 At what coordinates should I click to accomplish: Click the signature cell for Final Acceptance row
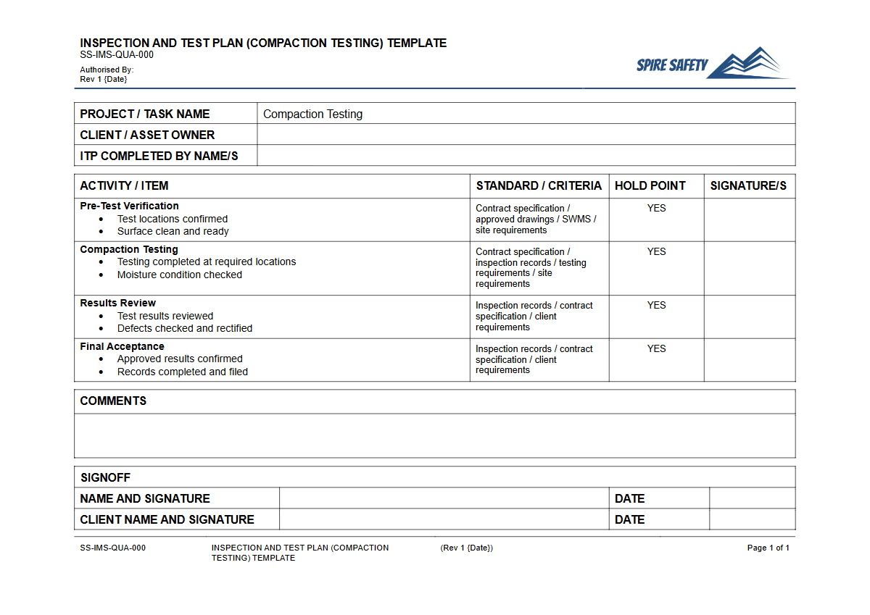pyautogui.click(x=750, y=360)
